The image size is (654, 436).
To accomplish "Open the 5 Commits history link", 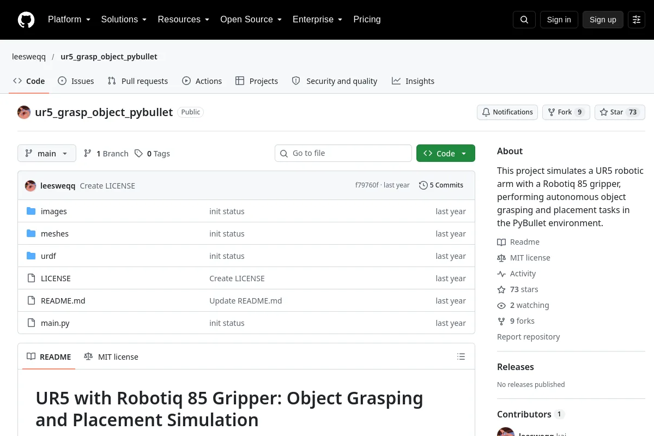I will click(x=441, y=185).
